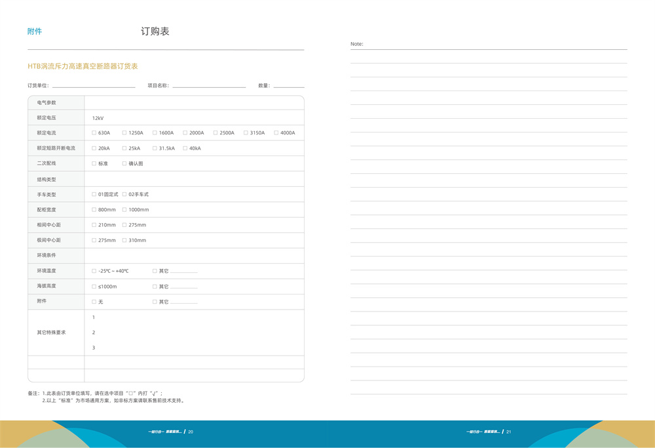The height and width of the screenshot is (448, 655).
Task: Click the 电气参数 section row label
Action: (x=47, y=102)
